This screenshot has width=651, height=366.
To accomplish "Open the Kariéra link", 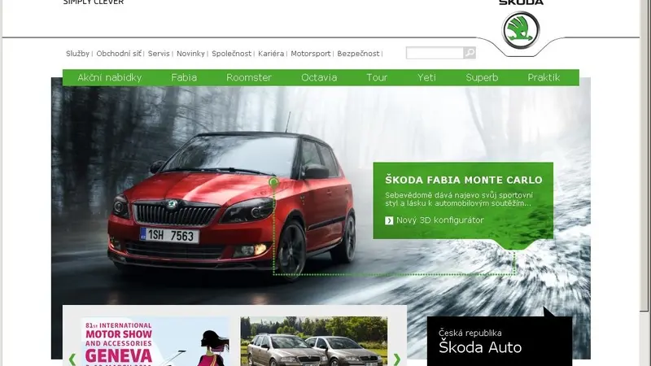I will click(271, 54).
